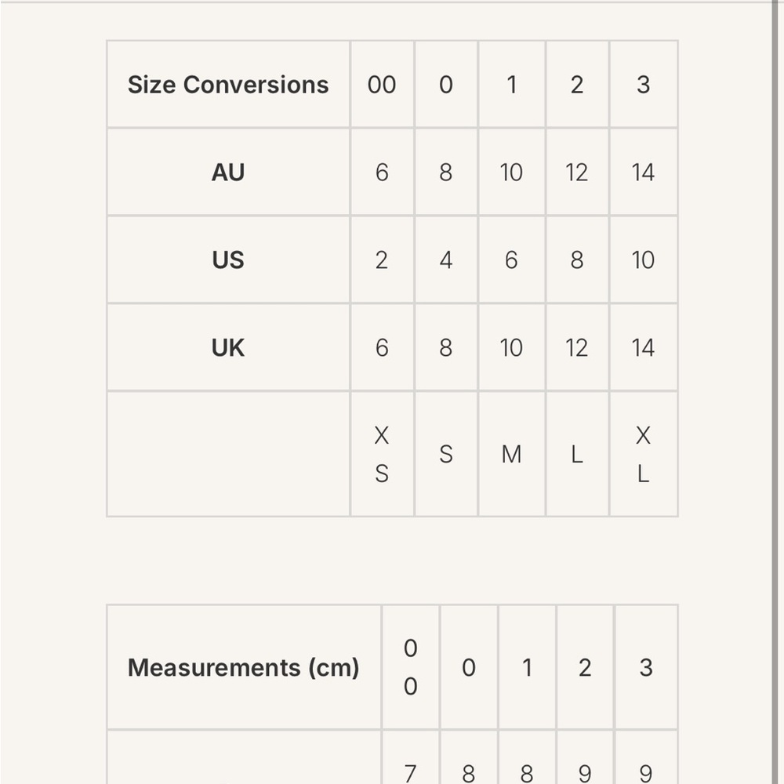The height and width of the screenshot is (784, 784).
Task: Select the UK row label
Action: tap(228, 347)
